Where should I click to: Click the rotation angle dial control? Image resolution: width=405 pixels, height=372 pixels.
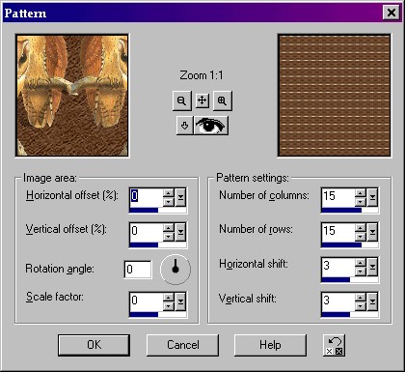click(x=175, y=270)
